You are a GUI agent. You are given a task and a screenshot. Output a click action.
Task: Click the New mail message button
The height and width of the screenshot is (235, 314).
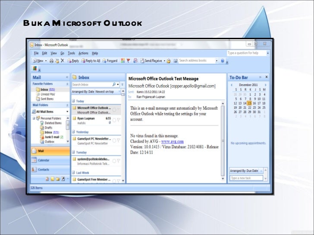(38, 61)
